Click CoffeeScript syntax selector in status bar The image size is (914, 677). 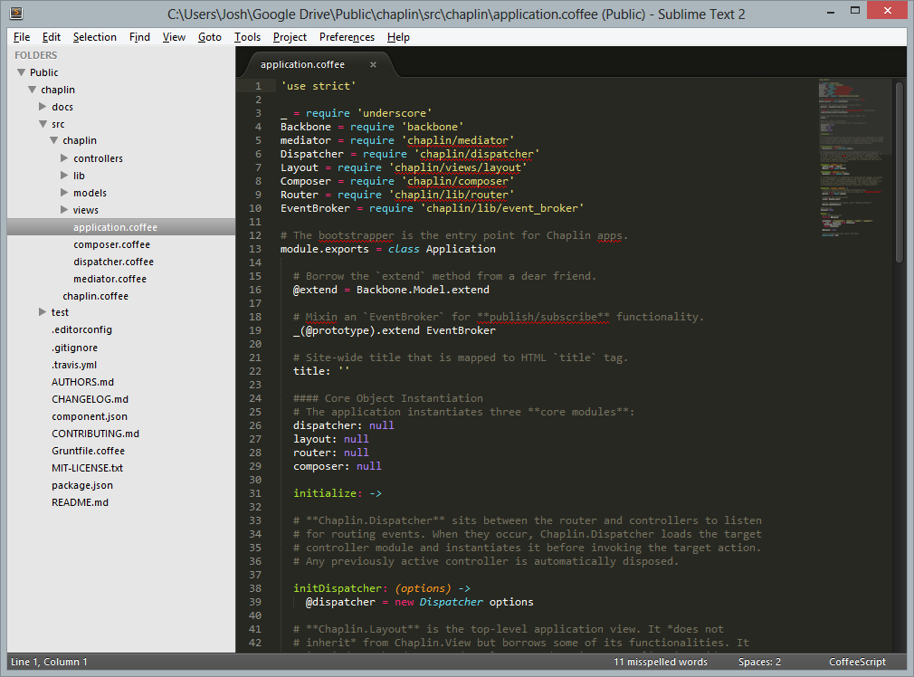857,662
